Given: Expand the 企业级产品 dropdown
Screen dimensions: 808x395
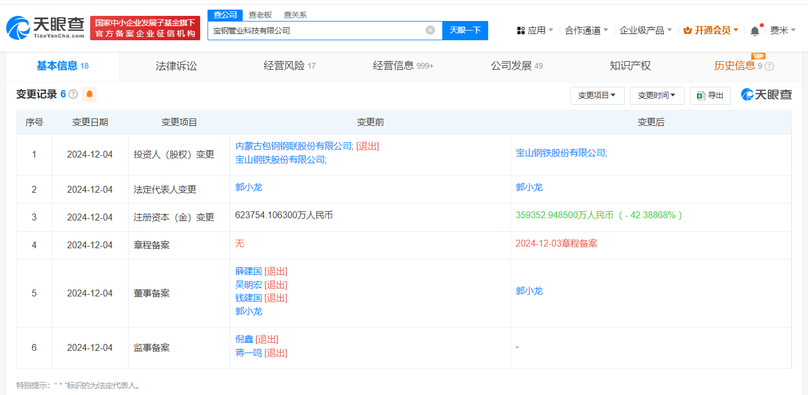Looking at the screenshot, I should click(646, 31).
